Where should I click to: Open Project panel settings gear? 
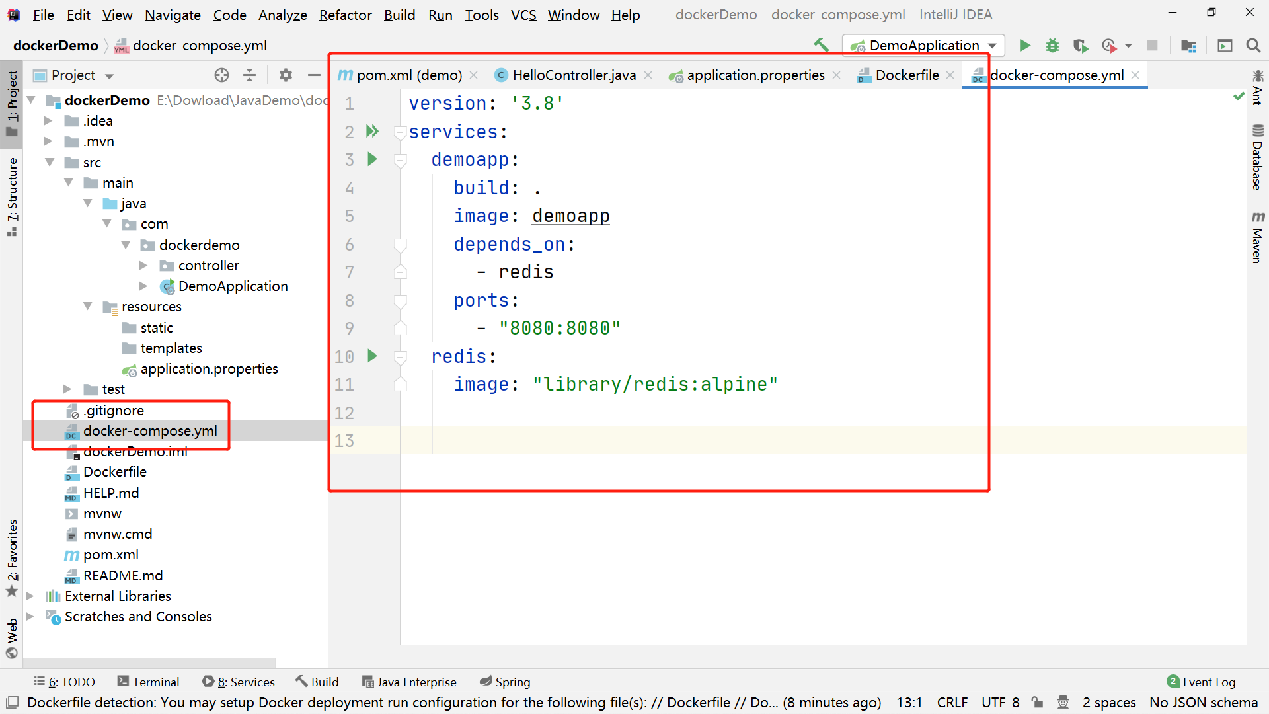pyautogui.click(x=286, y=75)
